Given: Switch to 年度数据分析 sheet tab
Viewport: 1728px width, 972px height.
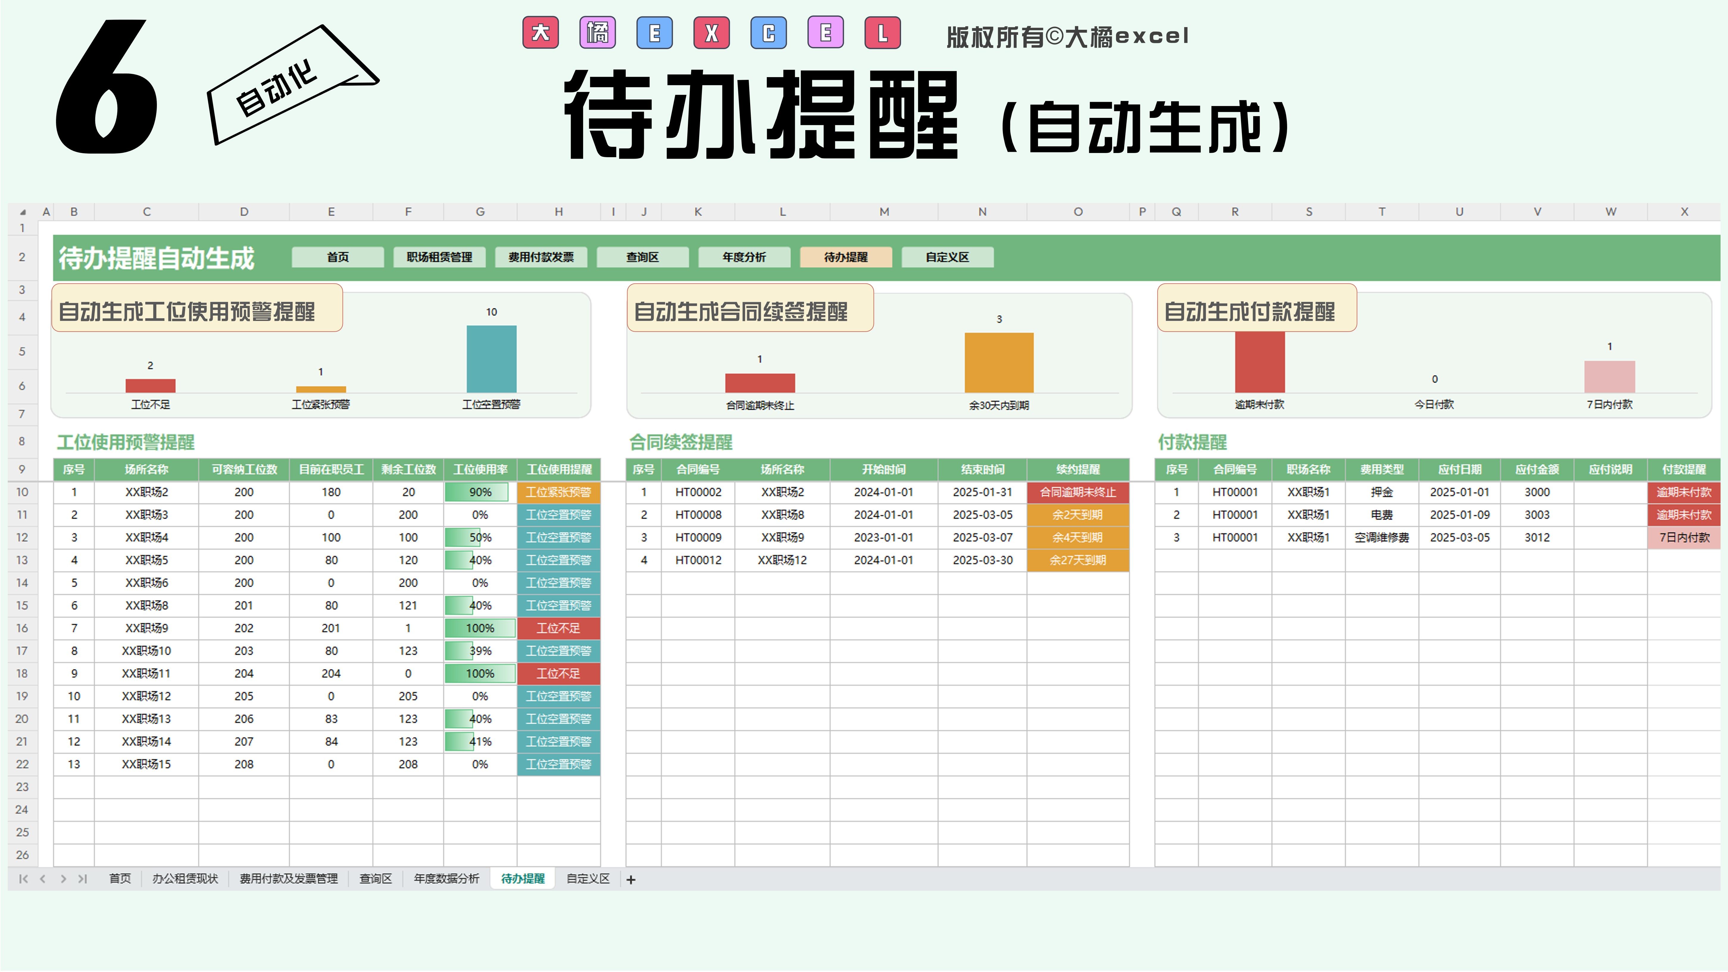Looking at the screenshot, I should [446, 879].
